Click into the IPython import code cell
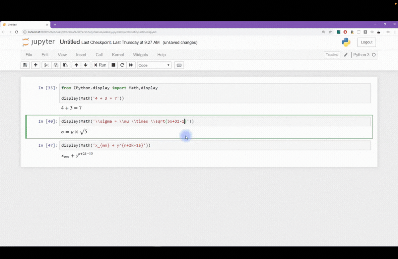398x259 pixels. pos(215,93)
